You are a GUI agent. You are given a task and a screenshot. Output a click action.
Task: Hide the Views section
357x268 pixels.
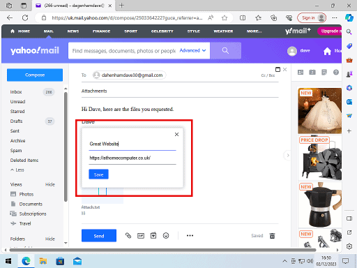pos(50,184)
